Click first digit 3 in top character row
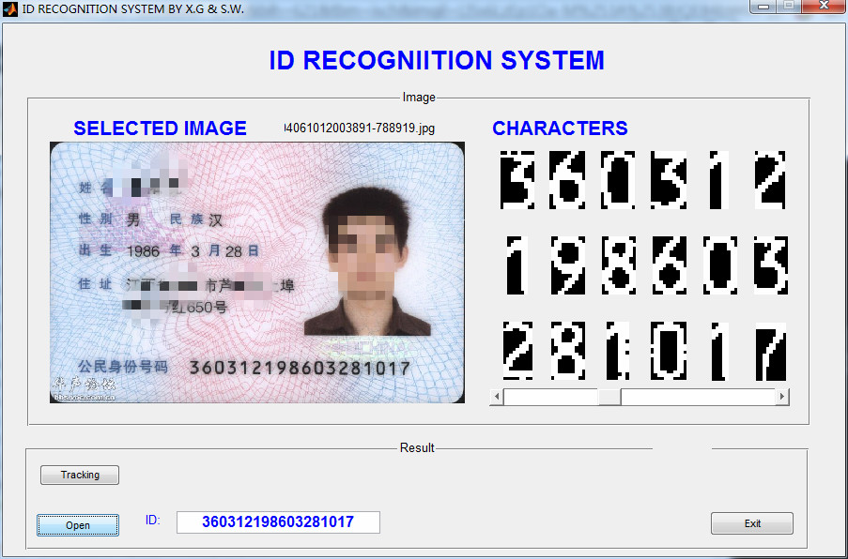Screen dimensions: 848x559 coord(516,180)
